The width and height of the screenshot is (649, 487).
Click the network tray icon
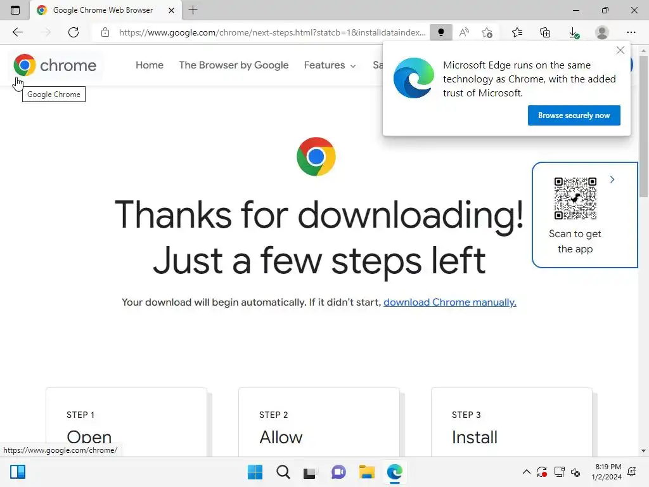click(559, 472)
